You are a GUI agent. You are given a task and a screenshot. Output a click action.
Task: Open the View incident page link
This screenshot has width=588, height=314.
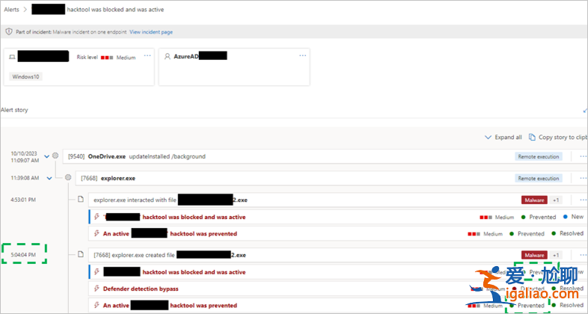point(151,32)
